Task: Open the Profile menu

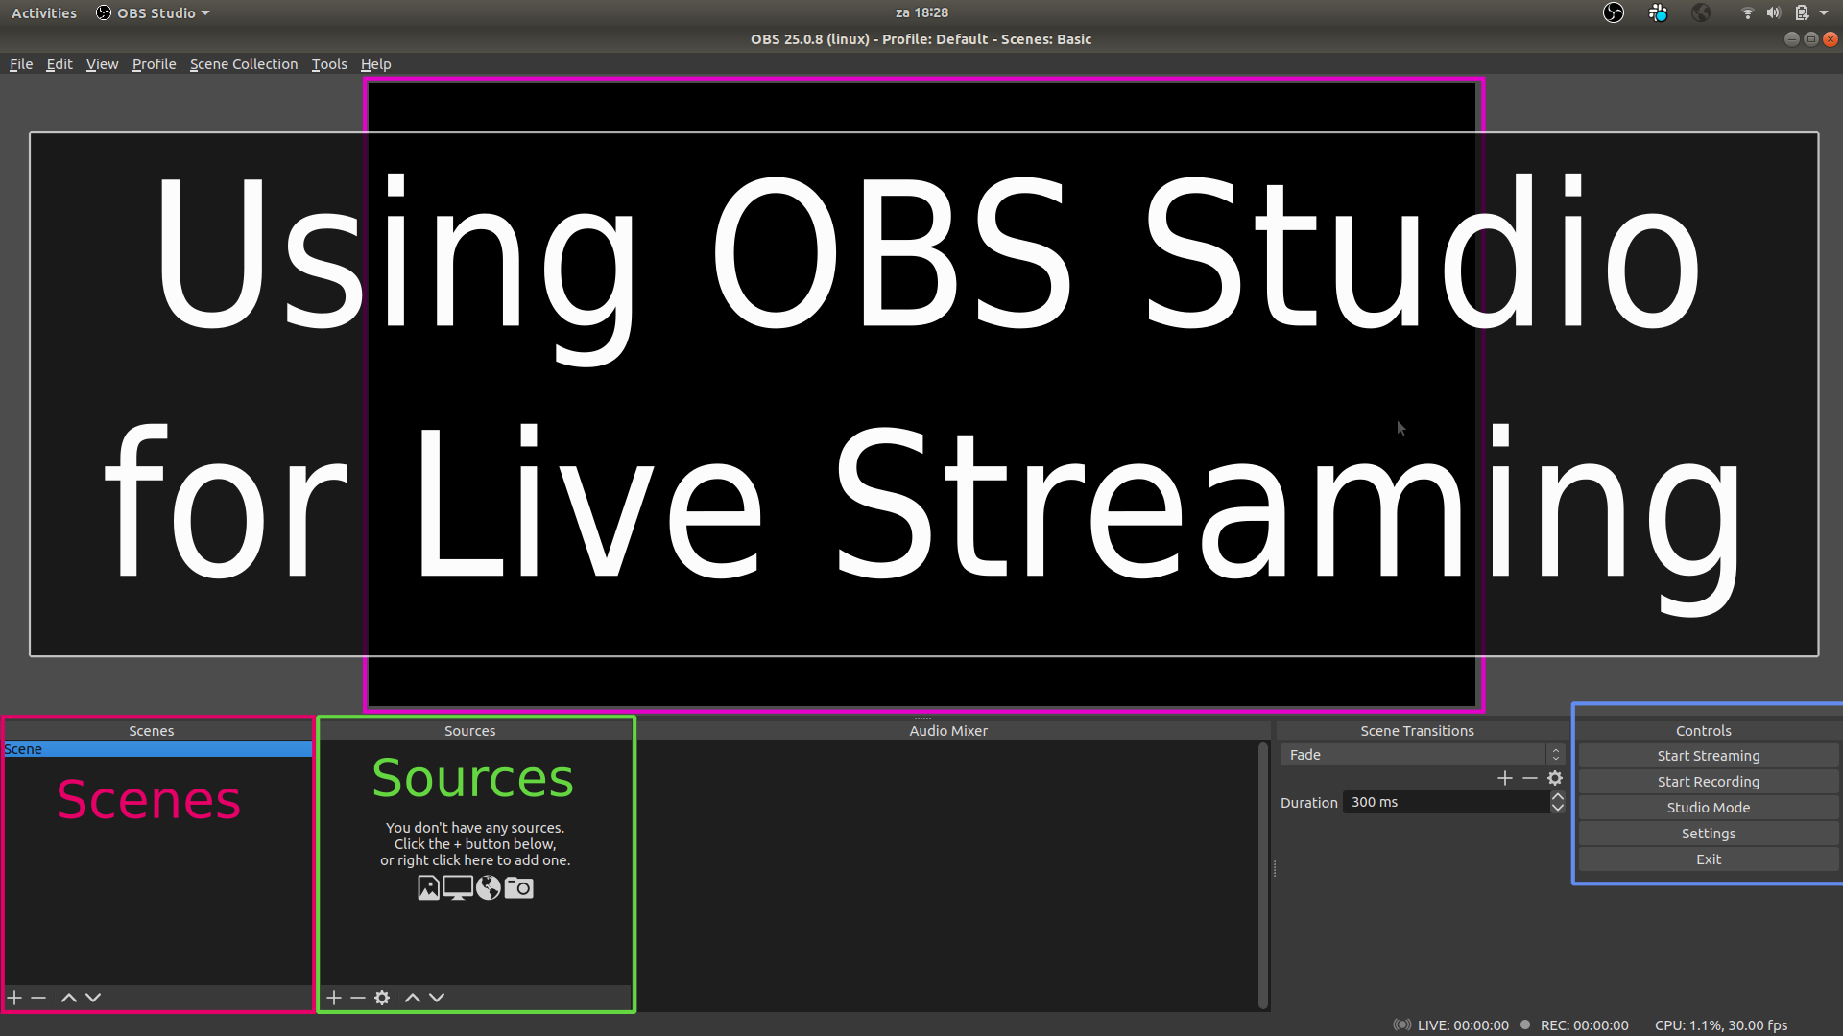Action: [x=154, y=64]
